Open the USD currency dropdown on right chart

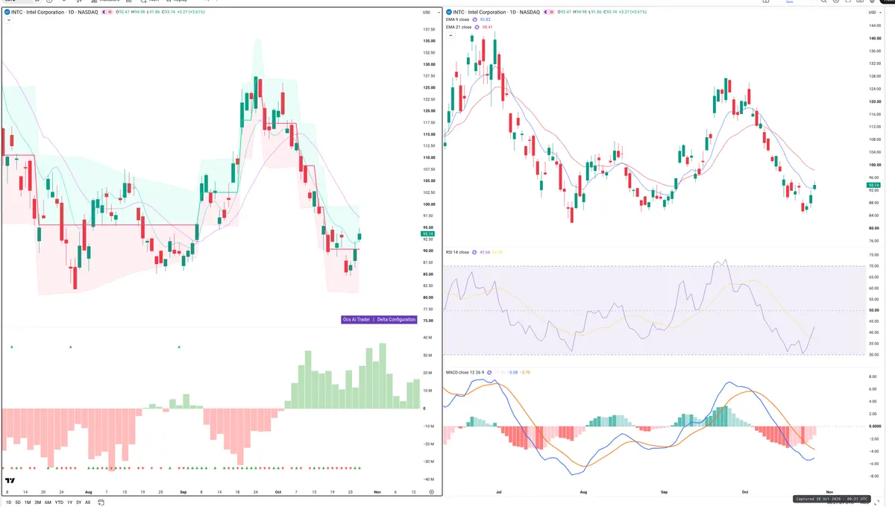click(x=875, y=12)
